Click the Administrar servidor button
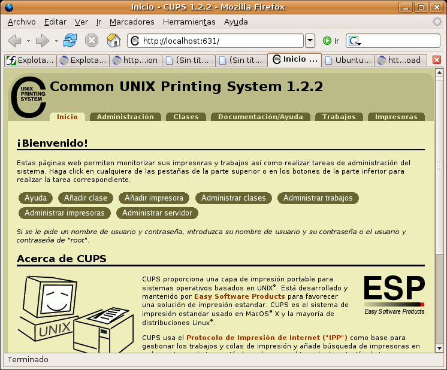Viewport: 447px width, 370px height. coord(157,213)
